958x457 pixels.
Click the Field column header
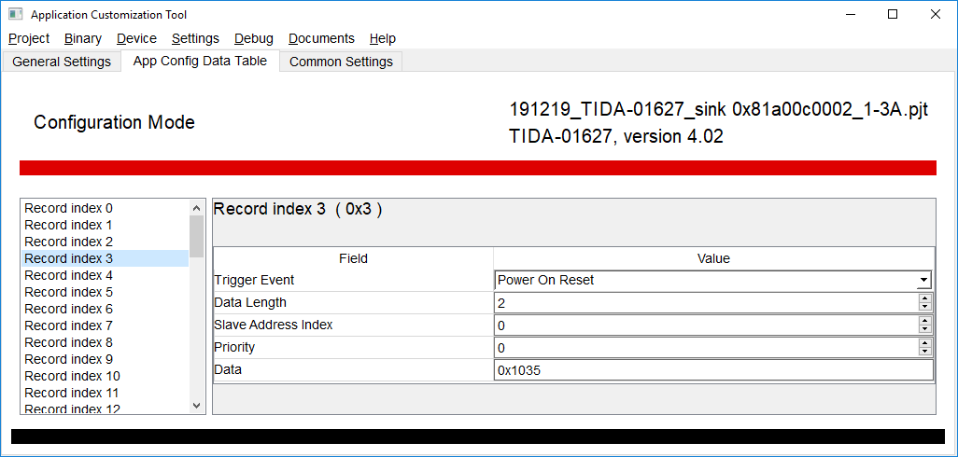353,258
